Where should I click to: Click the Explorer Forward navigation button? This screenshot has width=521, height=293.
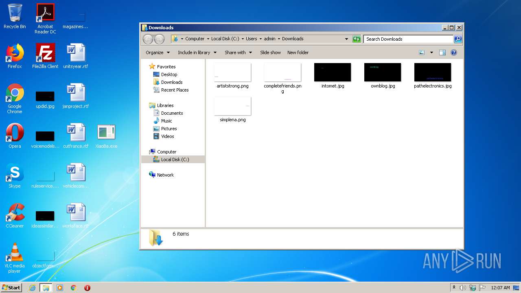[159, 39]
